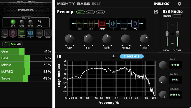Open the 7.MKB 410 IR selector
Image resolution: width=191 pixels, height=108 pixels.
coord(132,57)
